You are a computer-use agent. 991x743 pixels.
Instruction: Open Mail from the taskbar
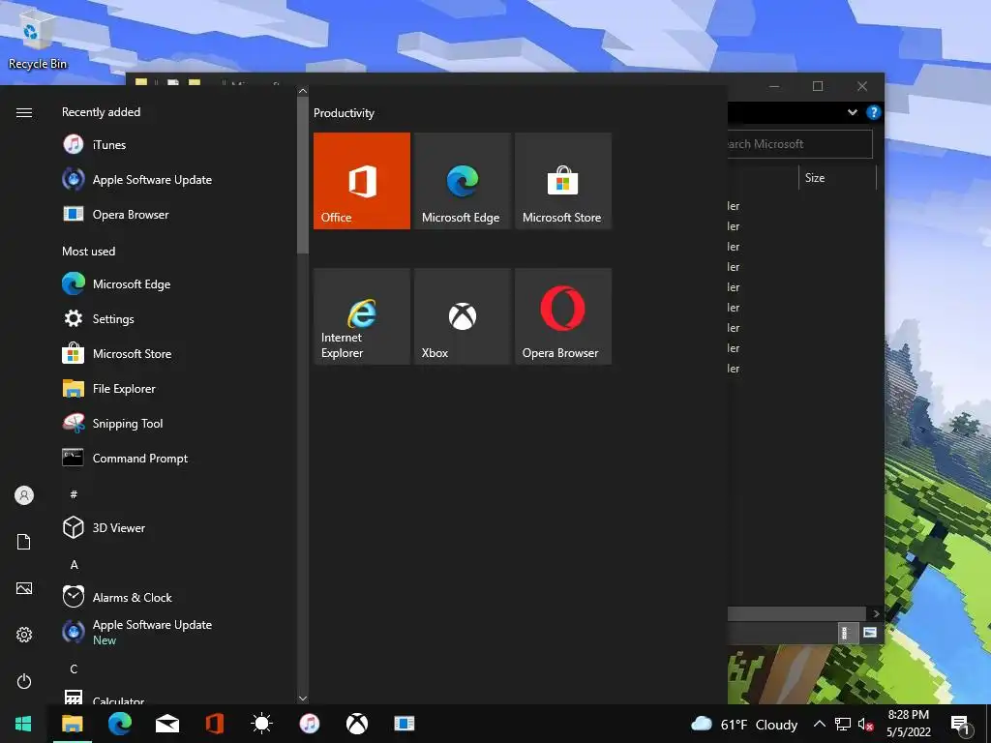166,724
